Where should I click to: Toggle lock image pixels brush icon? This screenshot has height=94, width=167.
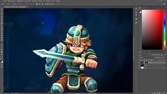coord(146,60)
